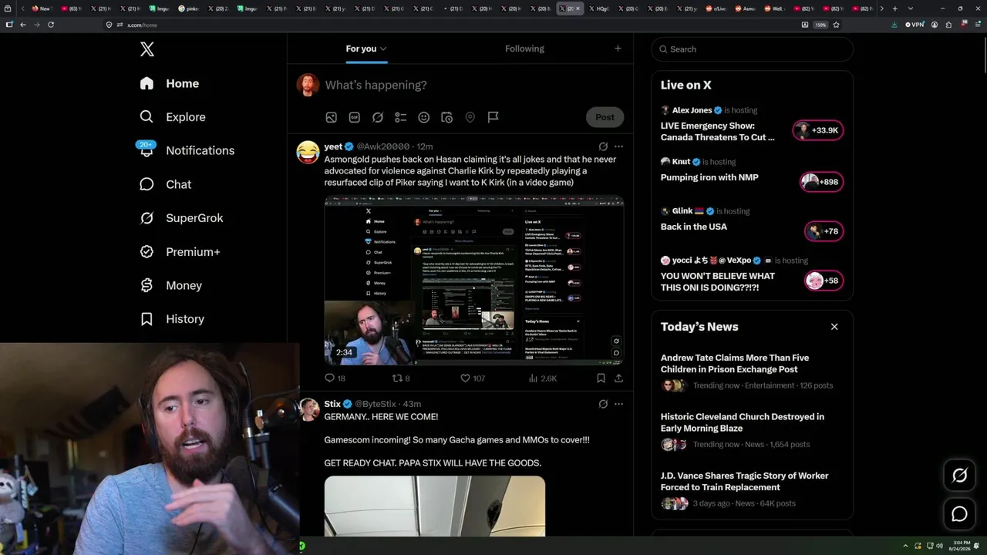Open Grok actions on yeet's post
This screenshot has width=987, height=555.
click(x=603, y=146)
